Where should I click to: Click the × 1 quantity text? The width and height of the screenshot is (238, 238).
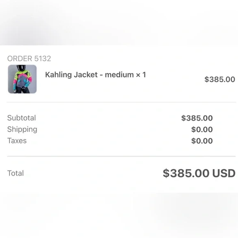141,75
